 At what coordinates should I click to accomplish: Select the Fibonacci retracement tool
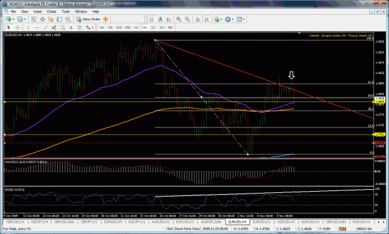click(62, 27)
